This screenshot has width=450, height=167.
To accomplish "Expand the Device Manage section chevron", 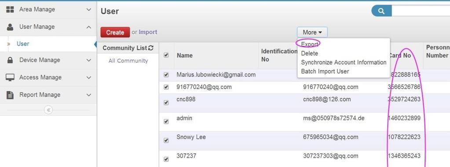I will (89, 60).
